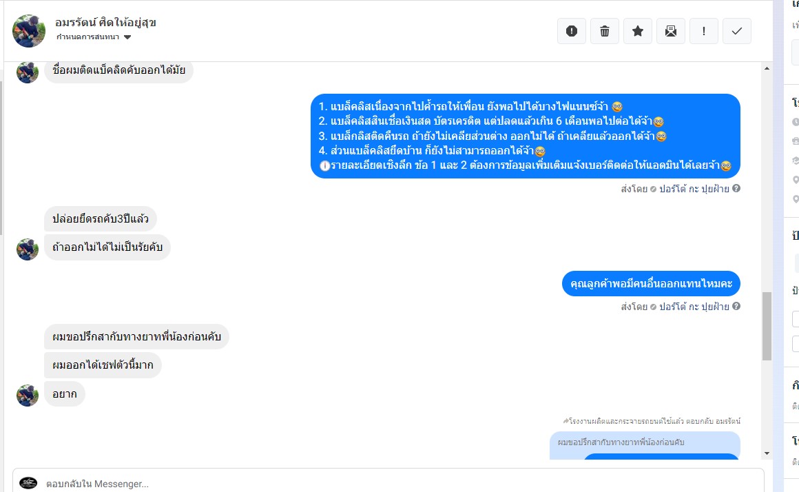
Task: Star this conversation as follow-up
Action: (637, 31)
